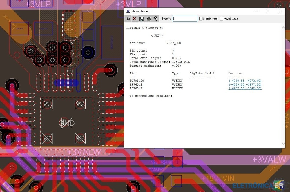The width and height of the screenshot is (290, 192).
Task: Toggle the Match case checkbox
Action: click(222, 19)
